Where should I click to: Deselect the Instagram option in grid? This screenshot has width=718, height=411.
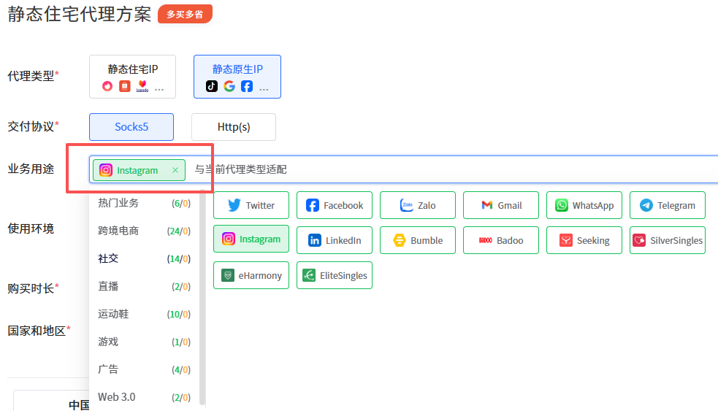coord(251,239)
